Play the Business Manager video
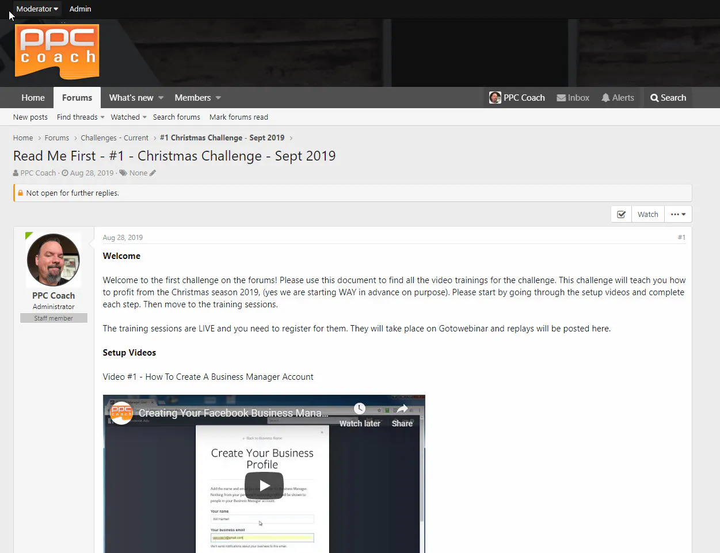 (264, 485)
